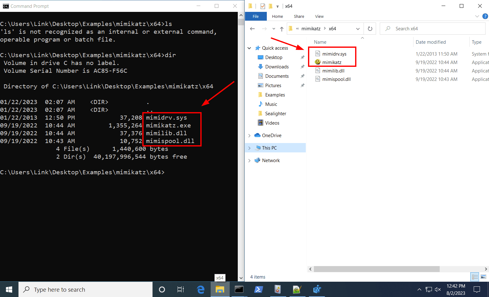Viewport: 489px width, 297px height.
Task: Select mimilib.dll file
Action: 333,71
